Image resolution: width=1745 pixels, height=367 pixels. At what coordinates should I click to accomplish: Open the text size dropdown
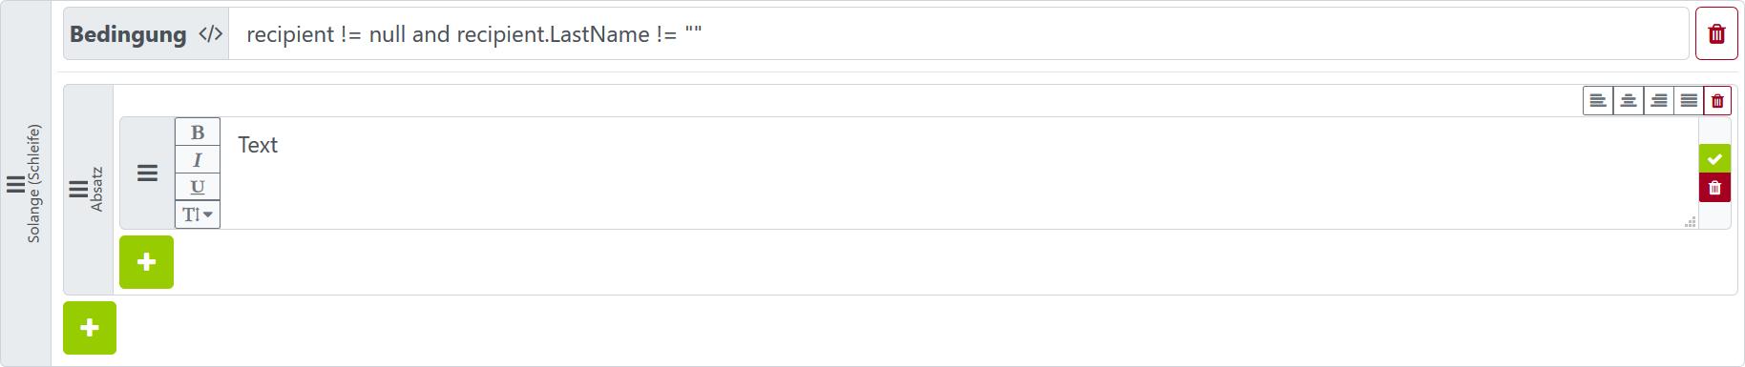[x=198, y=214]
